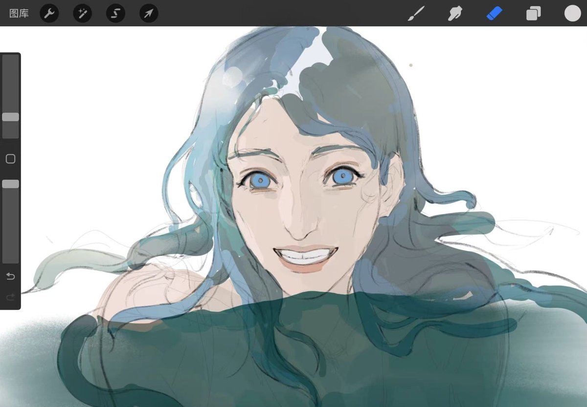Image resolution: width=587 pixels, height=407 pixels.
Task: Click the upper brush size slider handle
Action: coord(10,117)
